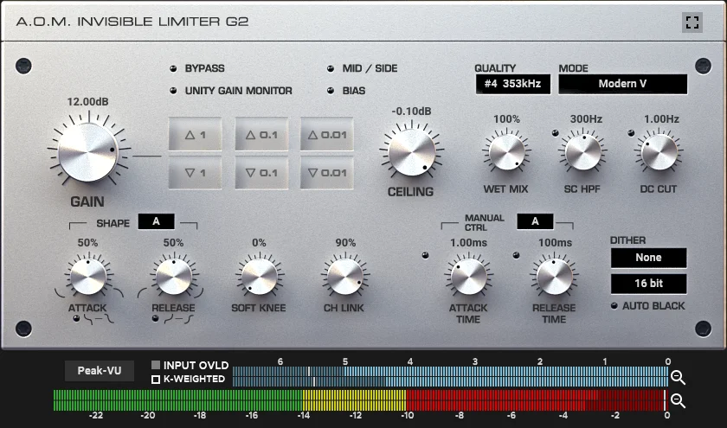Click the blue gain reduction meter
This screenshot has height=428, width=727.
coord(450,377)
